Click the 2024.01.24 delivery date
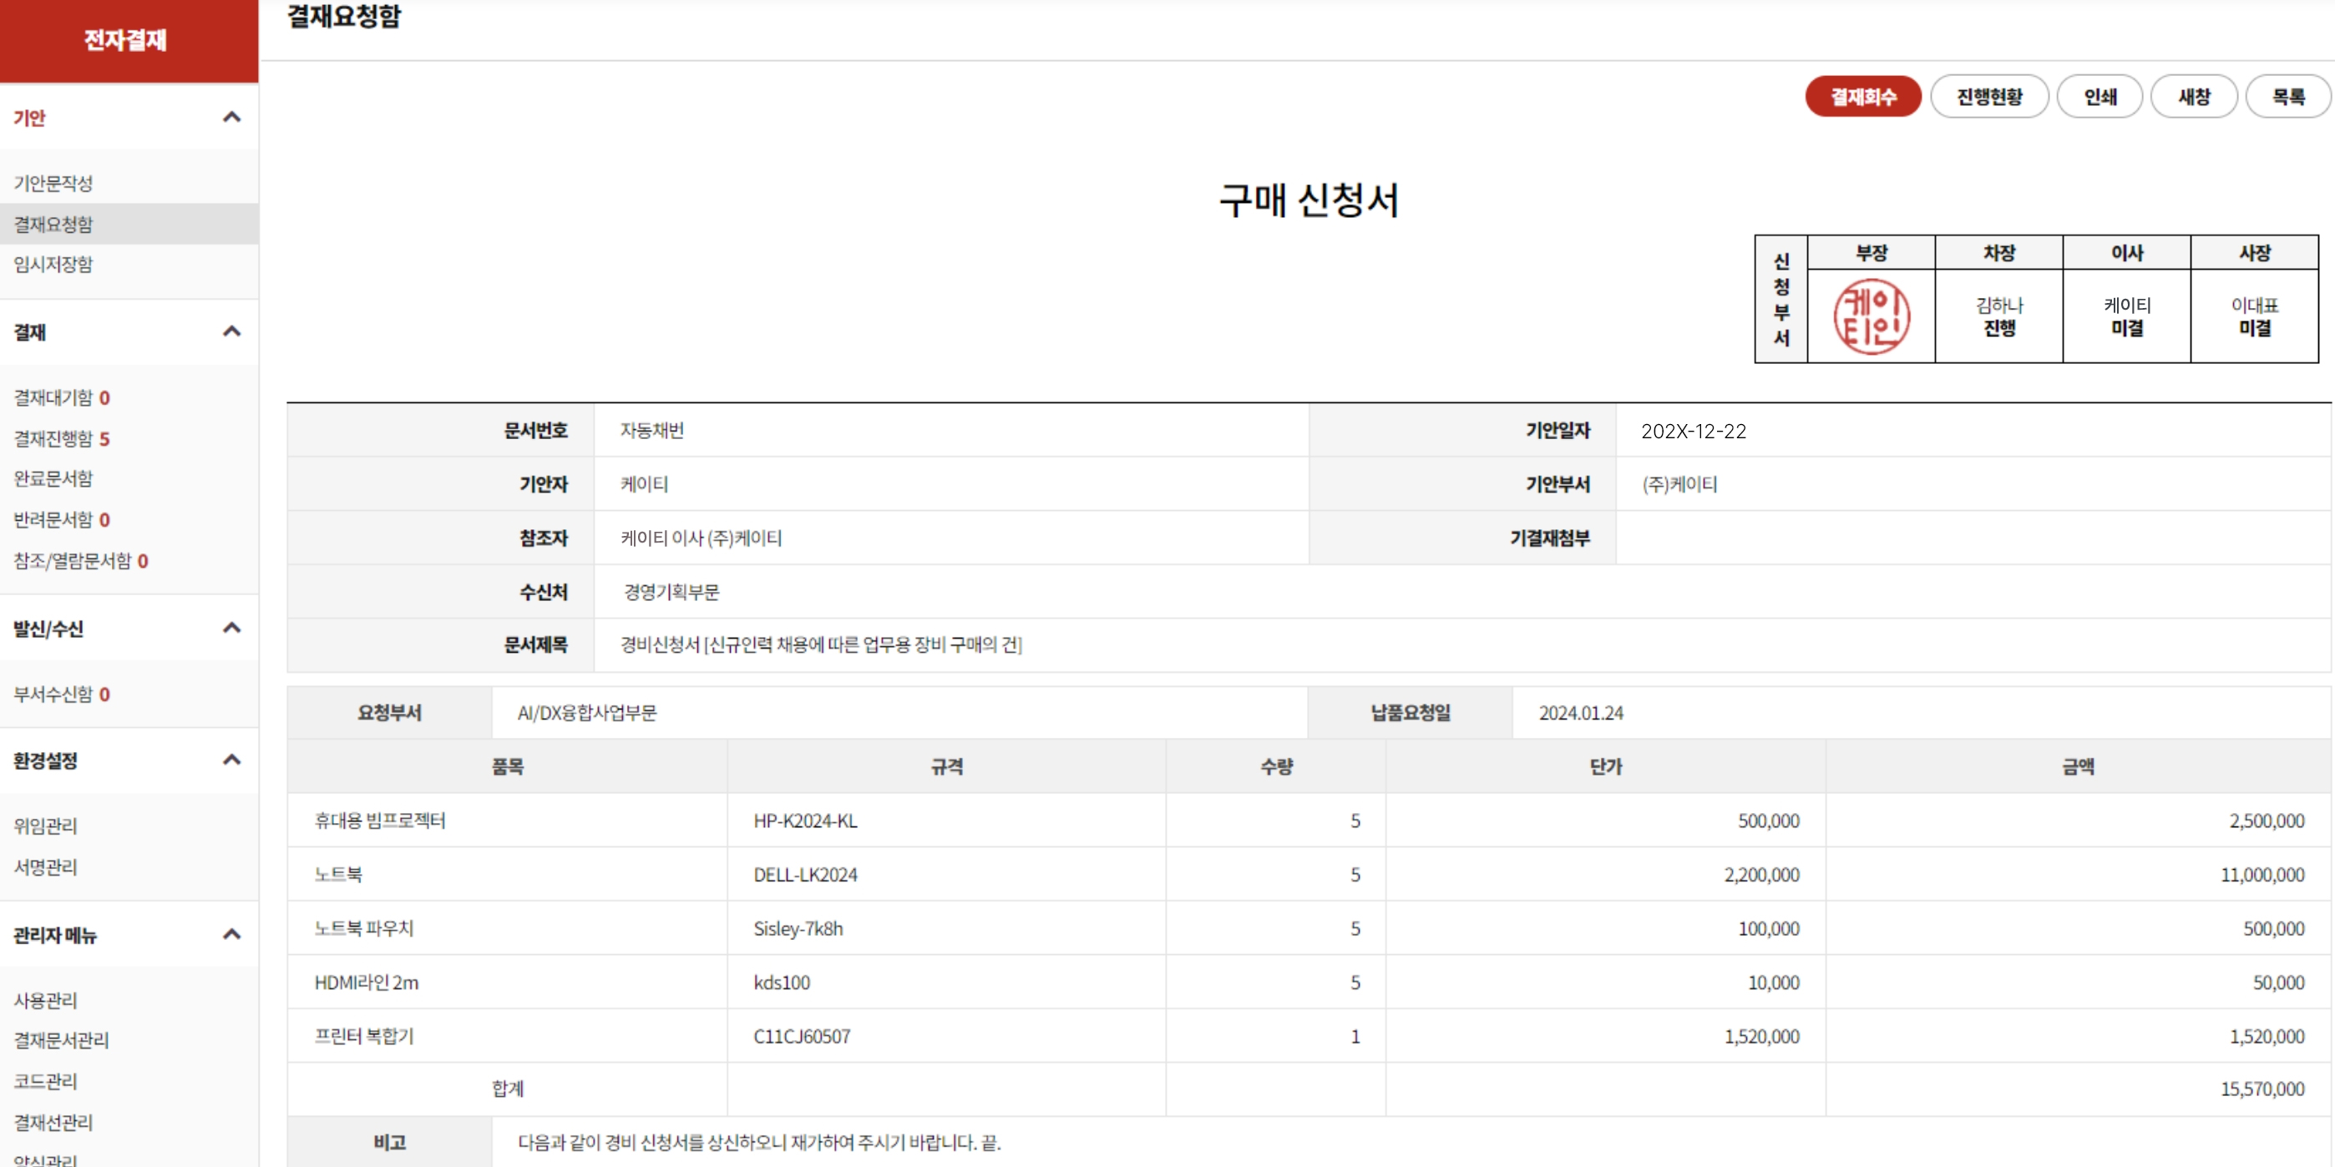 [x=1580, y=713]
